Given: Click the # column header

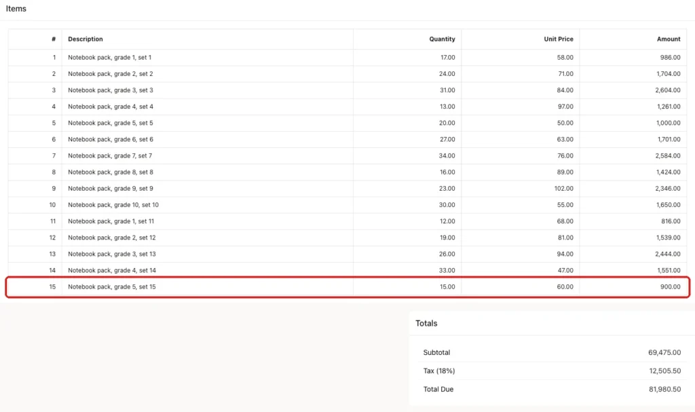Looking at the screenshot, I should click(x=54, y=39).
